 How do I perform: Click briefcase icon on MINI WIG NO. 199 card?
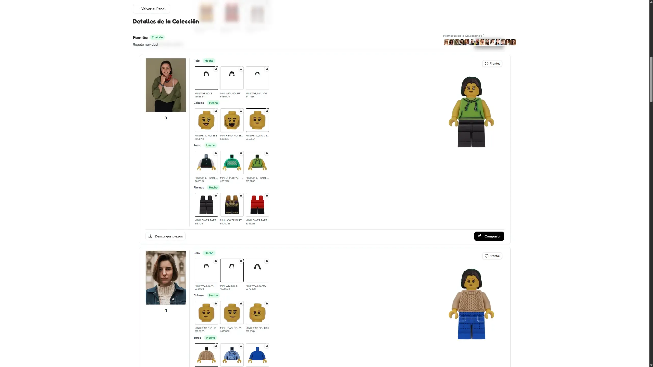241,69
